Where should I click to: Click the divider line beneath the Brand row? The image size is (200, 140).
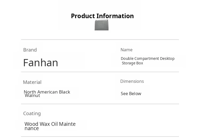(100, 72)
